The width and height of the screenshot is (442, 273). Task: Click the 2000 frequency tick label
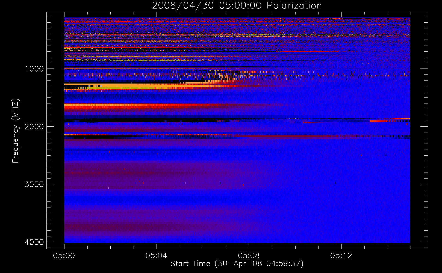pos(34,127)
